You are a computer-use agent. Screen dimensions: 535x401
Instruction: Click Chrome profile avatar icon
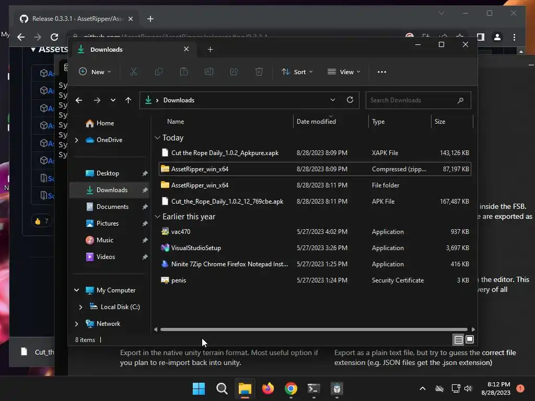pyautogui.click(x=497, y=37)
